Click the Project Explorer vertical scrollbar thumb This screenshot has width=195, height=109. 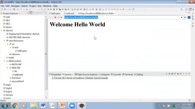tap(46, 54)
